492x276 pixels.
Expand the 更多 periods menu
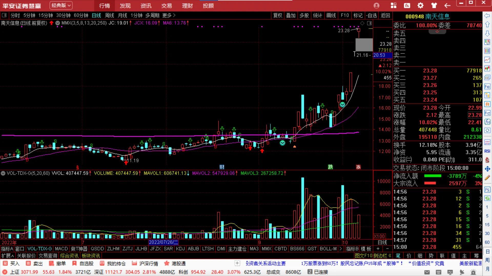pyautogui.click(x=169, y=16)
